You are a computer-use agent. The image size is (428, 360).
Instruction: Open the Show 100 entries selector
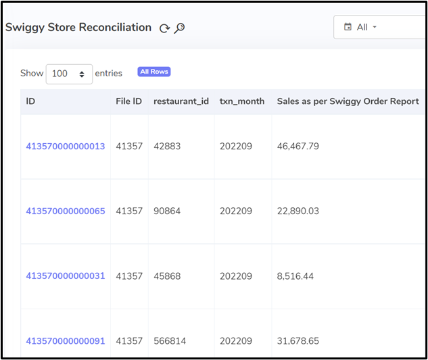tap(69, 74)
